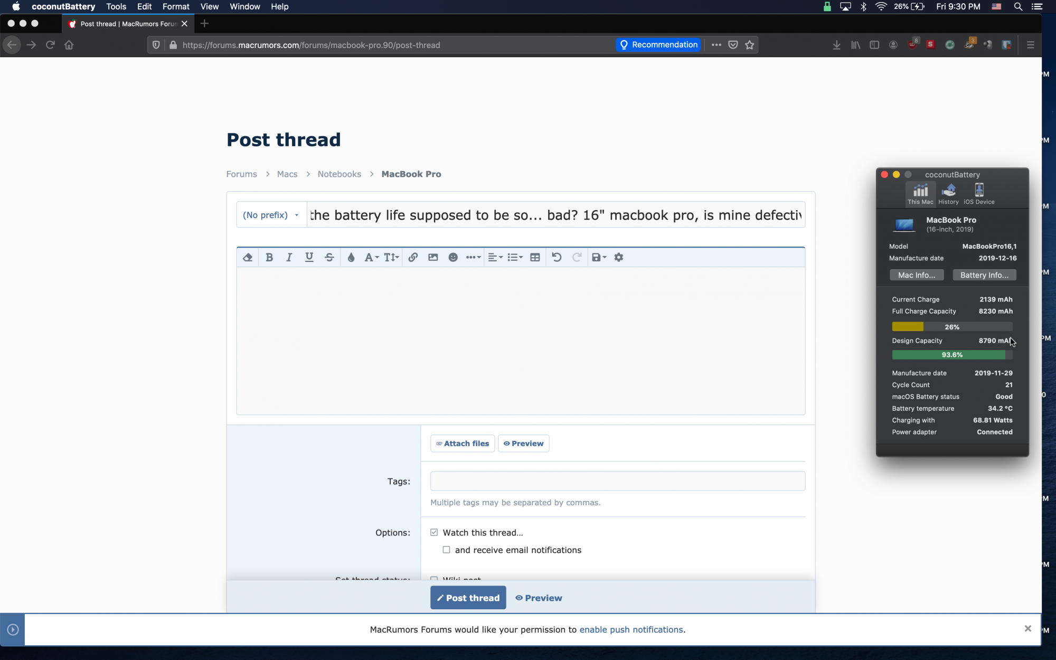The height and width of the screenshot is (660, 1056).
Task: Select This Mac tab in coconutBattery
Action: (920, 194)
